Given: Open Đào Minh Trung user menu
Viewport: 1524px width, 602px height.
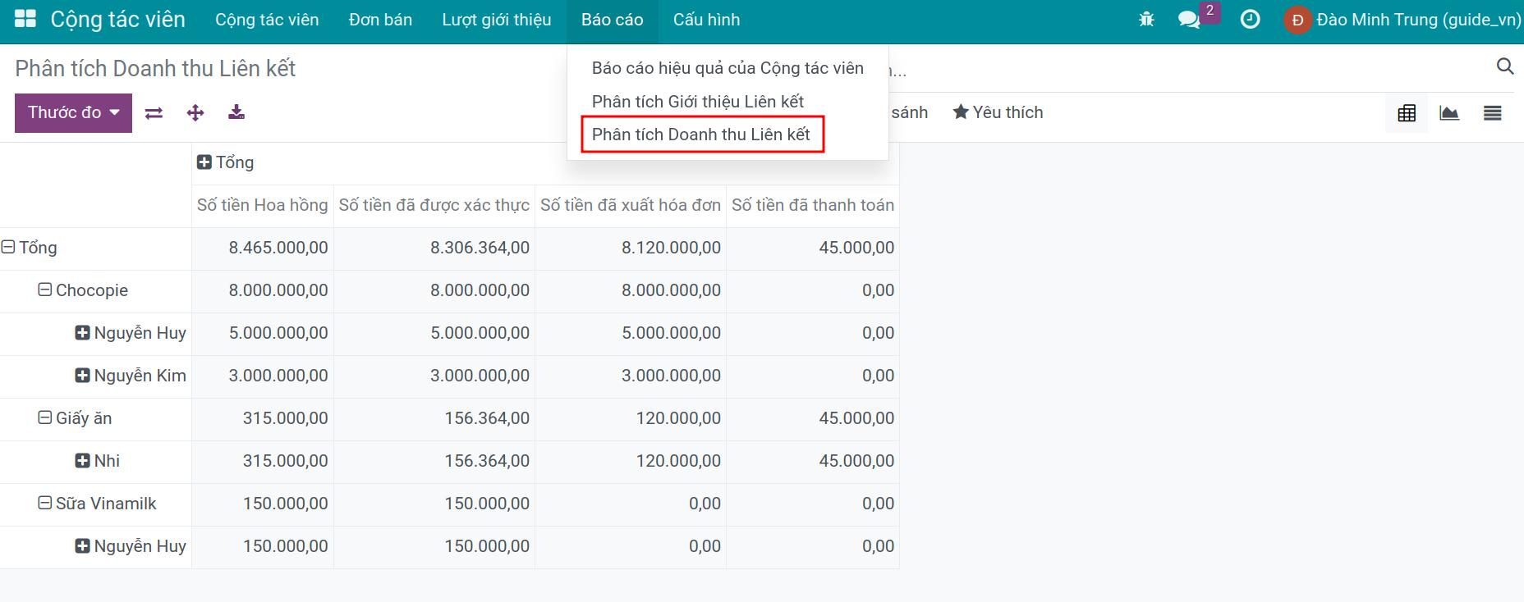Looking at the screenshot, I should click(1403, 20).
